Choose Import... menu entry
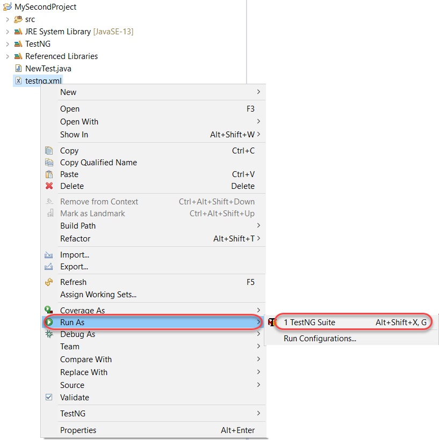This screenshot has width=439, height=440. tap(154, 255)
